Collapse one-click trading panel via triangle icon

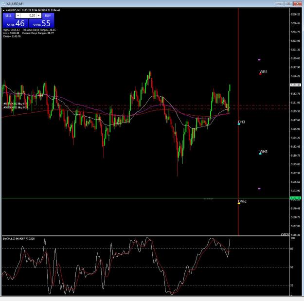[3, 10]
